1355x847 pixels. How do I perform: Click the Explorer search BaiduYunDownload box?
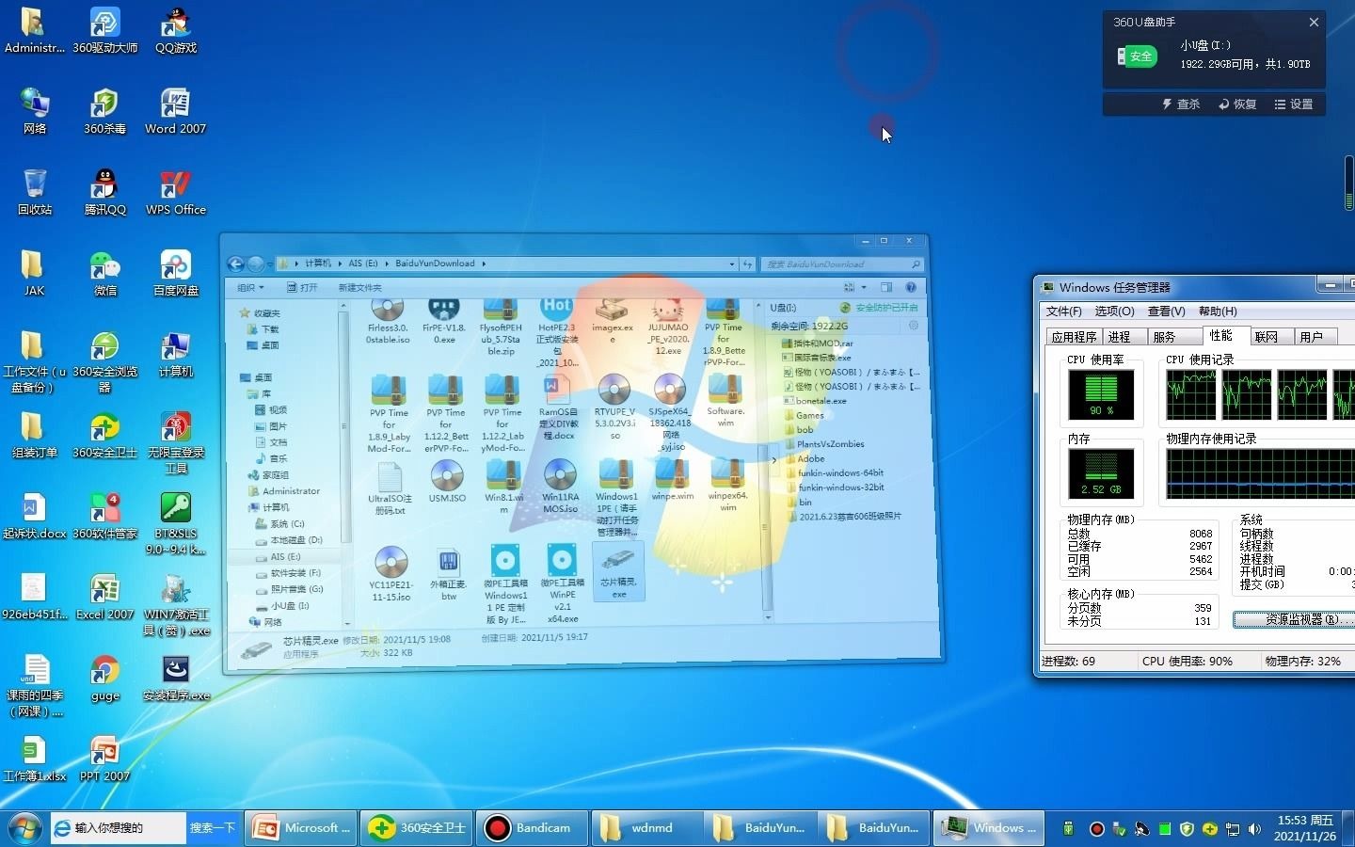tap(842, 264)
